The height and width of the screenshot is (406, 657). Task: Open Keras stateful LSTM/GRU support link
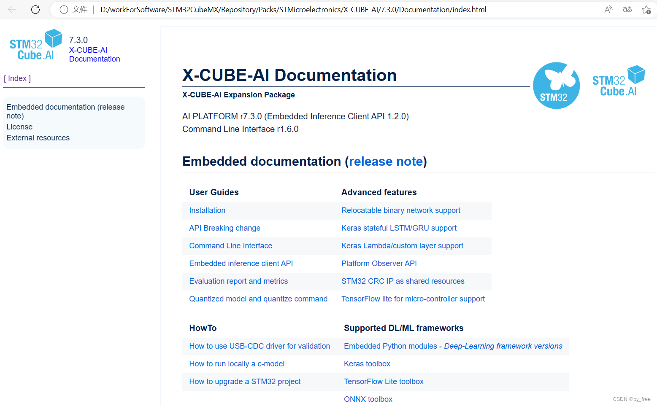tap(399, 228)
